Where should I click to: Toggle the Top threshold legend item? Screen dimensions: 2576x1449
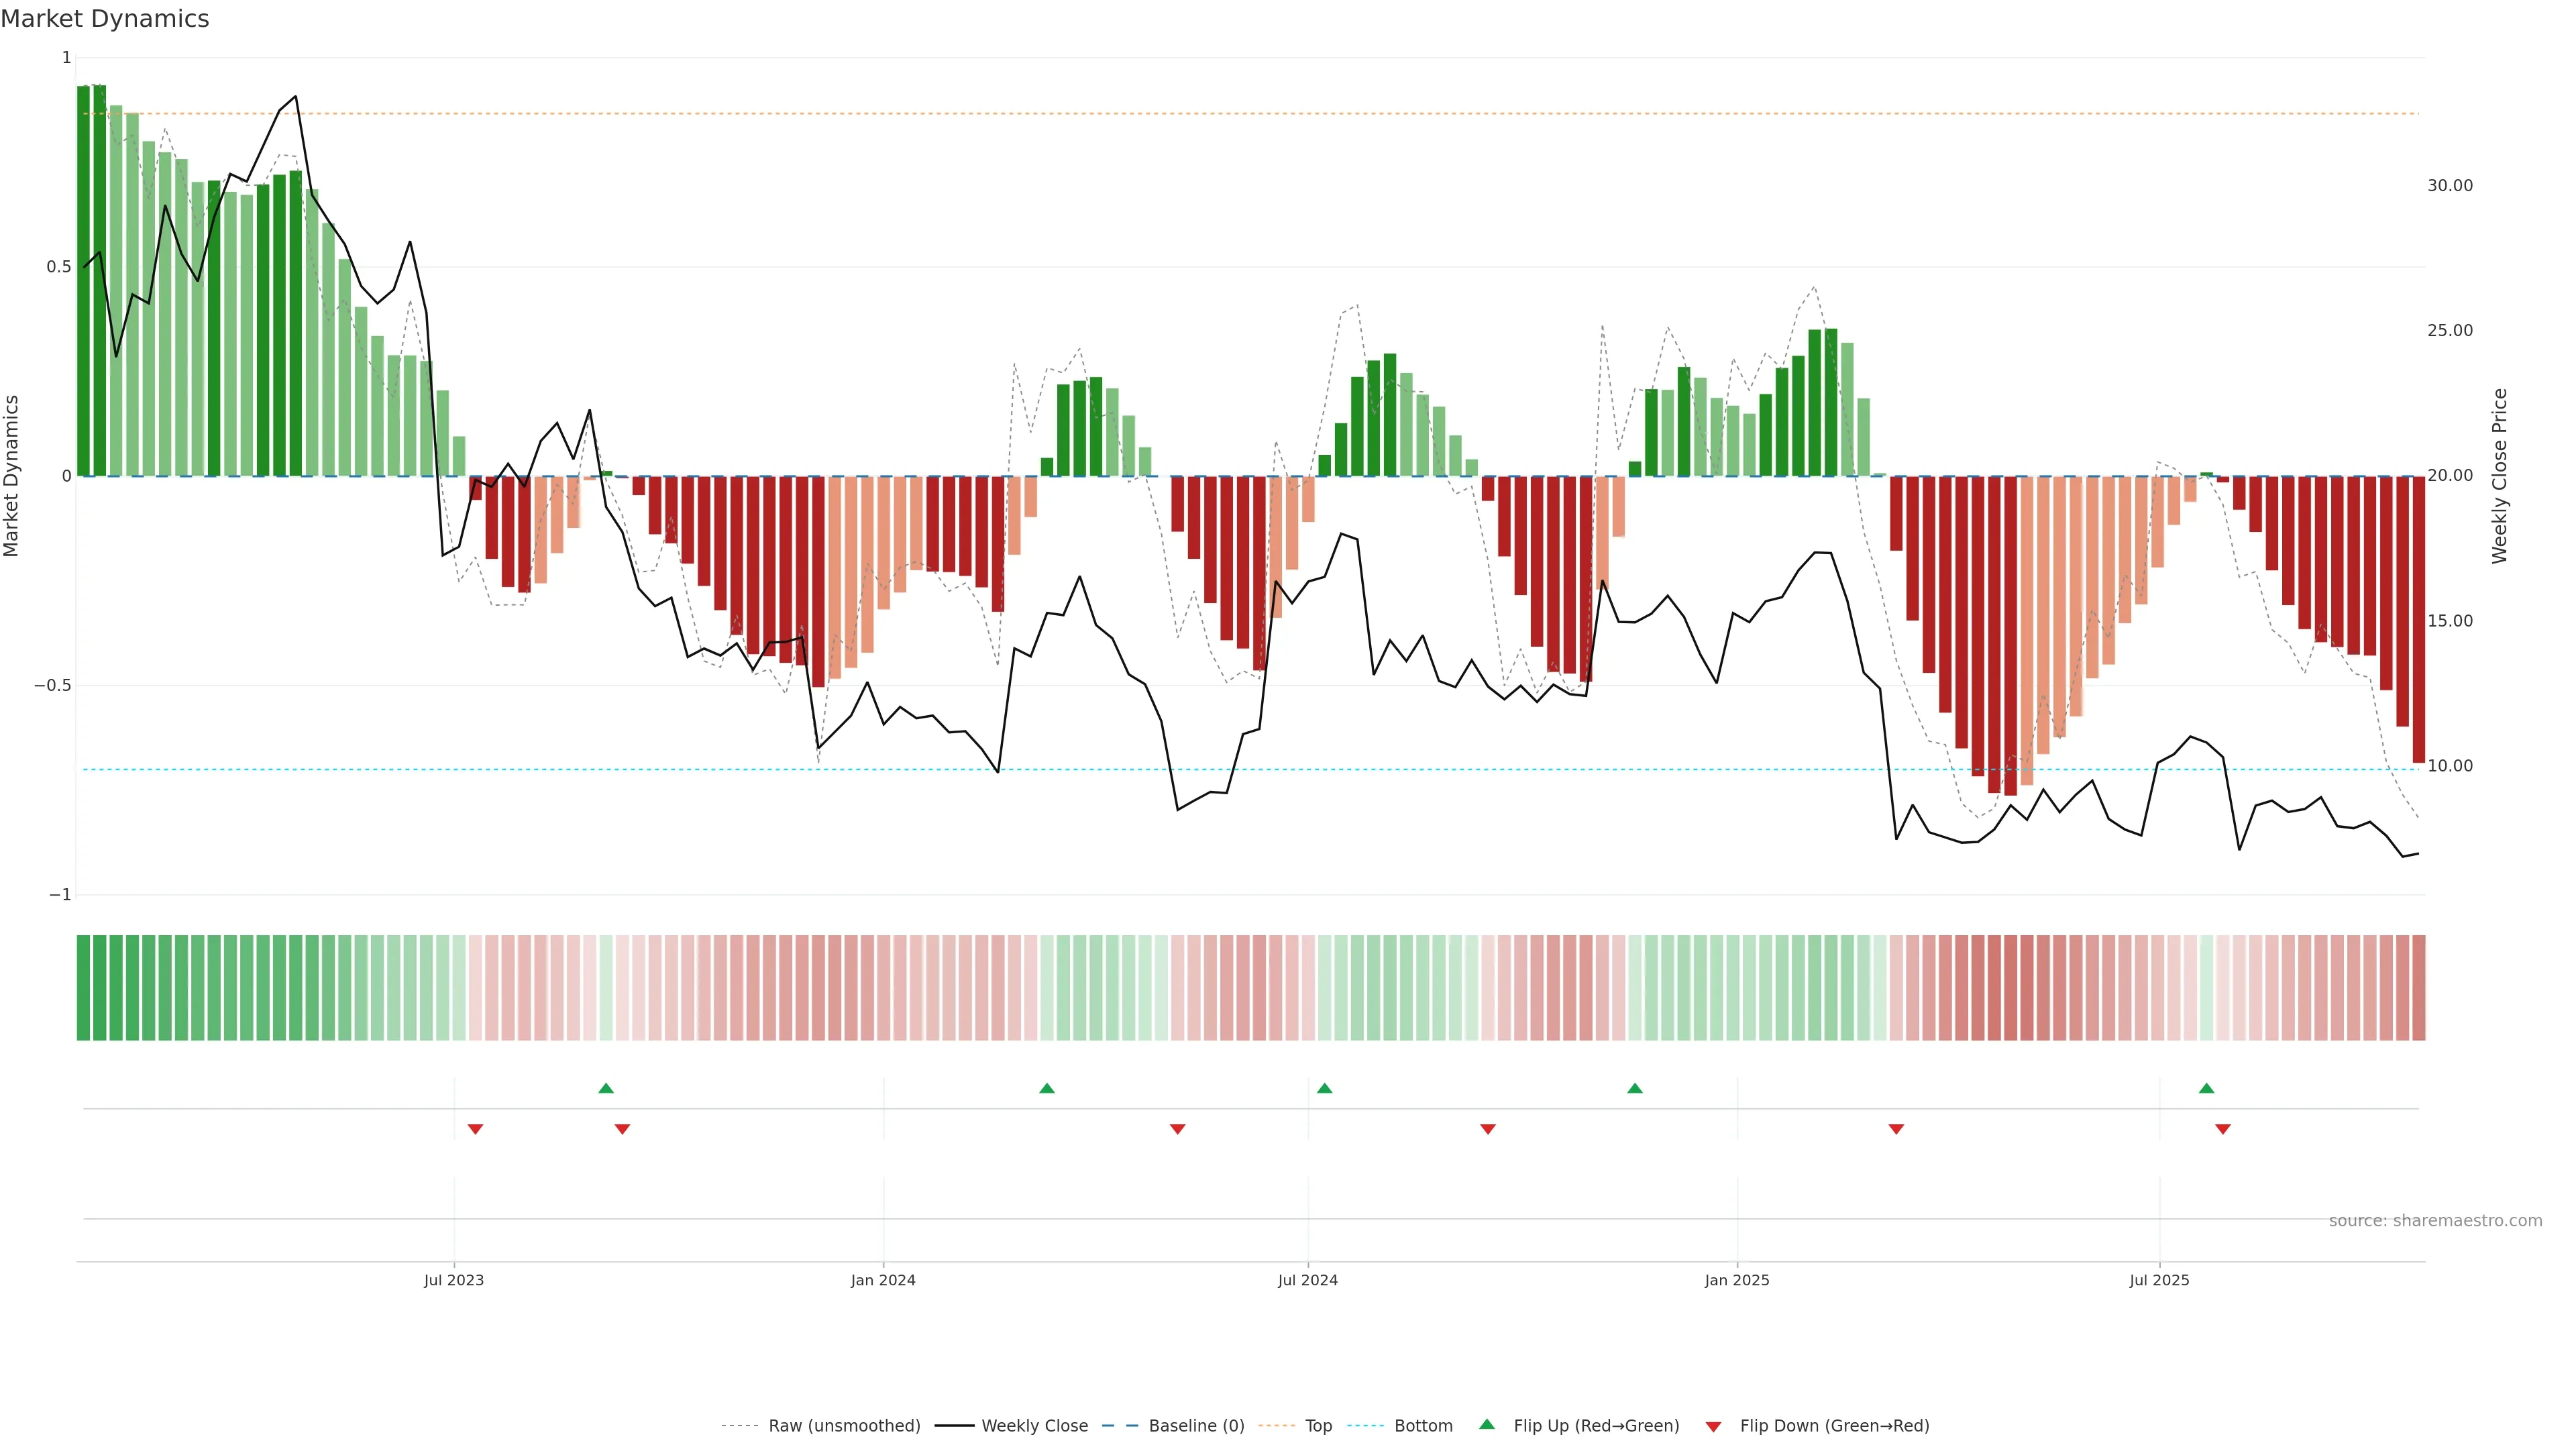tap(1318, 1426)
